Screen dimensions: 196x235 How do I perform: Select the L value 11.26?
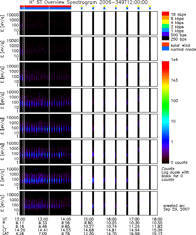(x=134, y=226)
